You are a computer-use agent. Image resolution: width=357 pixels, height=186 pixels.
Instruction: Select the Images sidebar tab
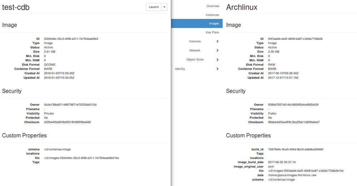tap(197, 24)
